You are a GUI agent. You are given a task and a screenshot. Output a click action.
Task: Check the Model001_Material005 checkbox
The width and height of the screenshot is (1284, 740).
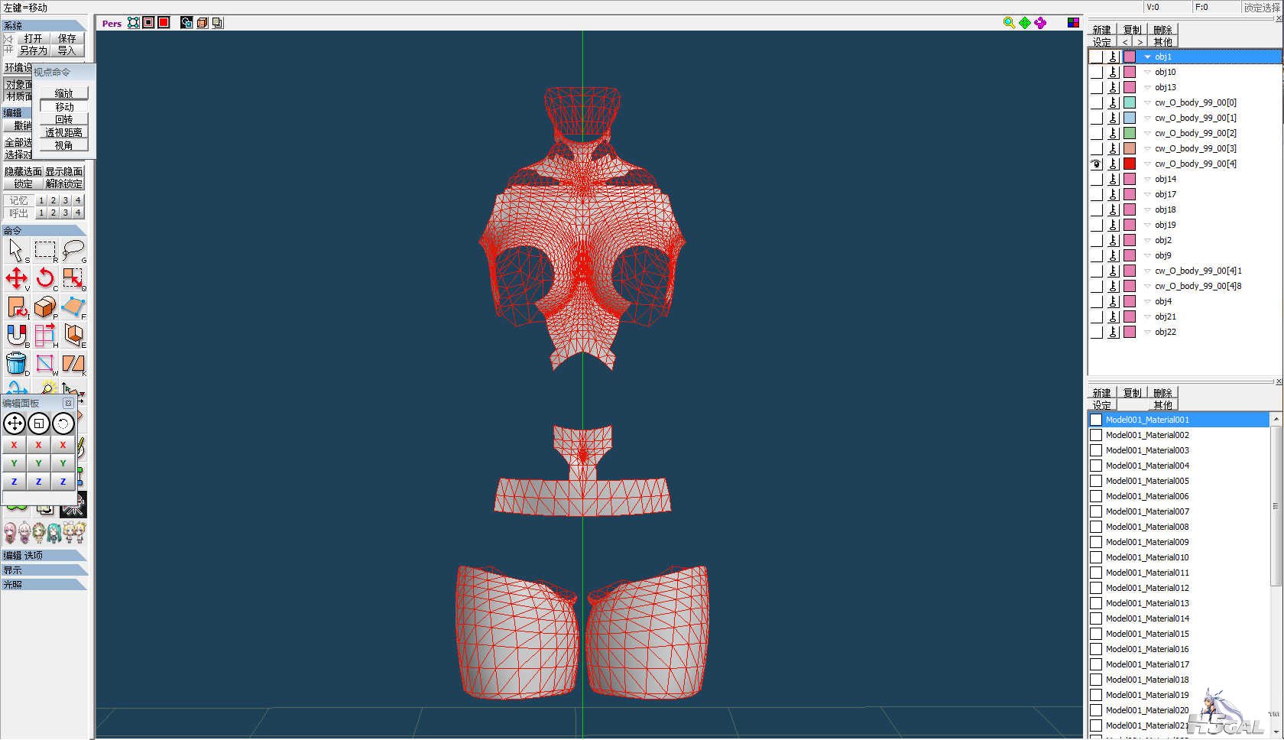click(x=1096, y=481)
